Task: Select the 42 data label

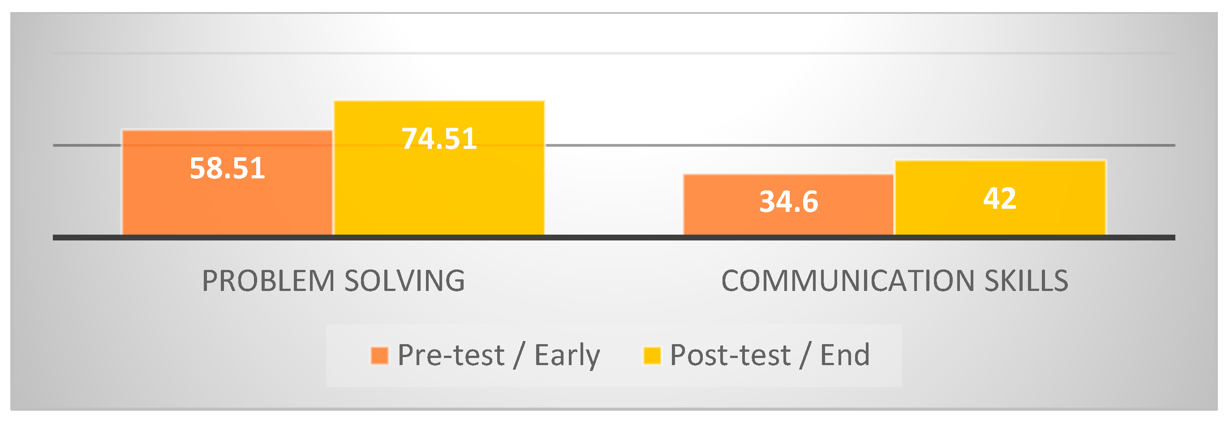Action: pyautogui.click(x=1000, y=198)
